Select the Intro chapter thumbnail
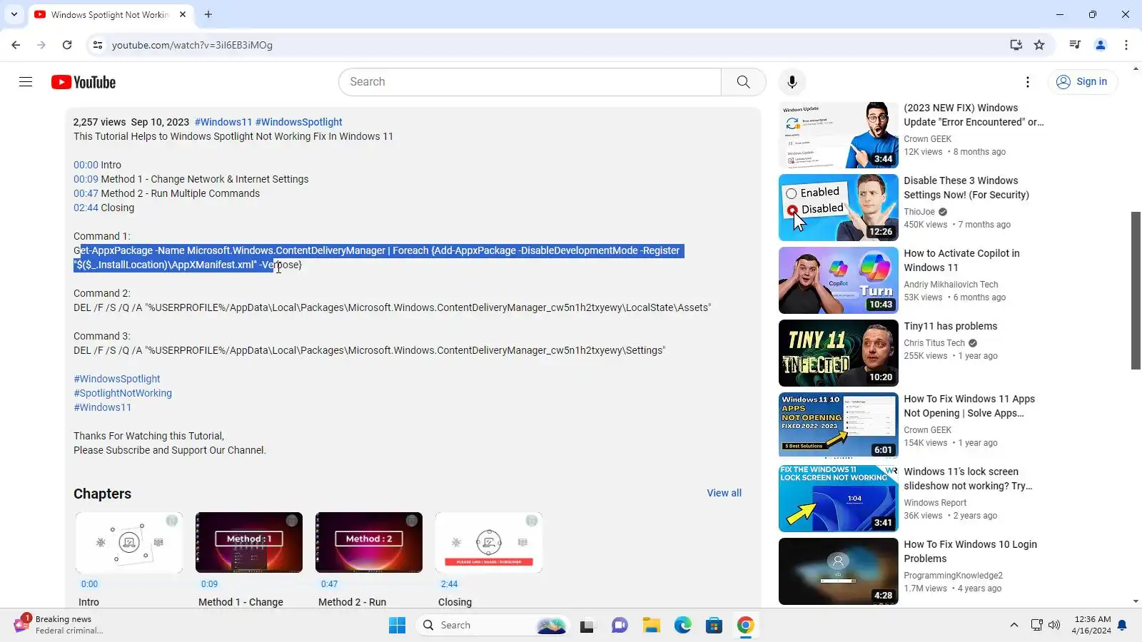Screen dimensions: 1142x642 click(129, 542)
